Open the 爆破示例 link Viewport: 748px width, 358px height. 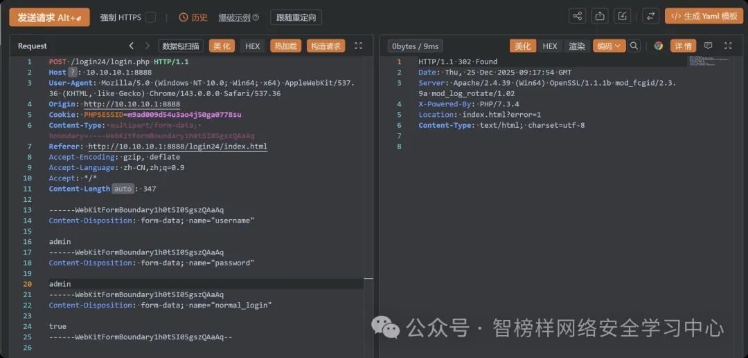[x=234, y=17]
